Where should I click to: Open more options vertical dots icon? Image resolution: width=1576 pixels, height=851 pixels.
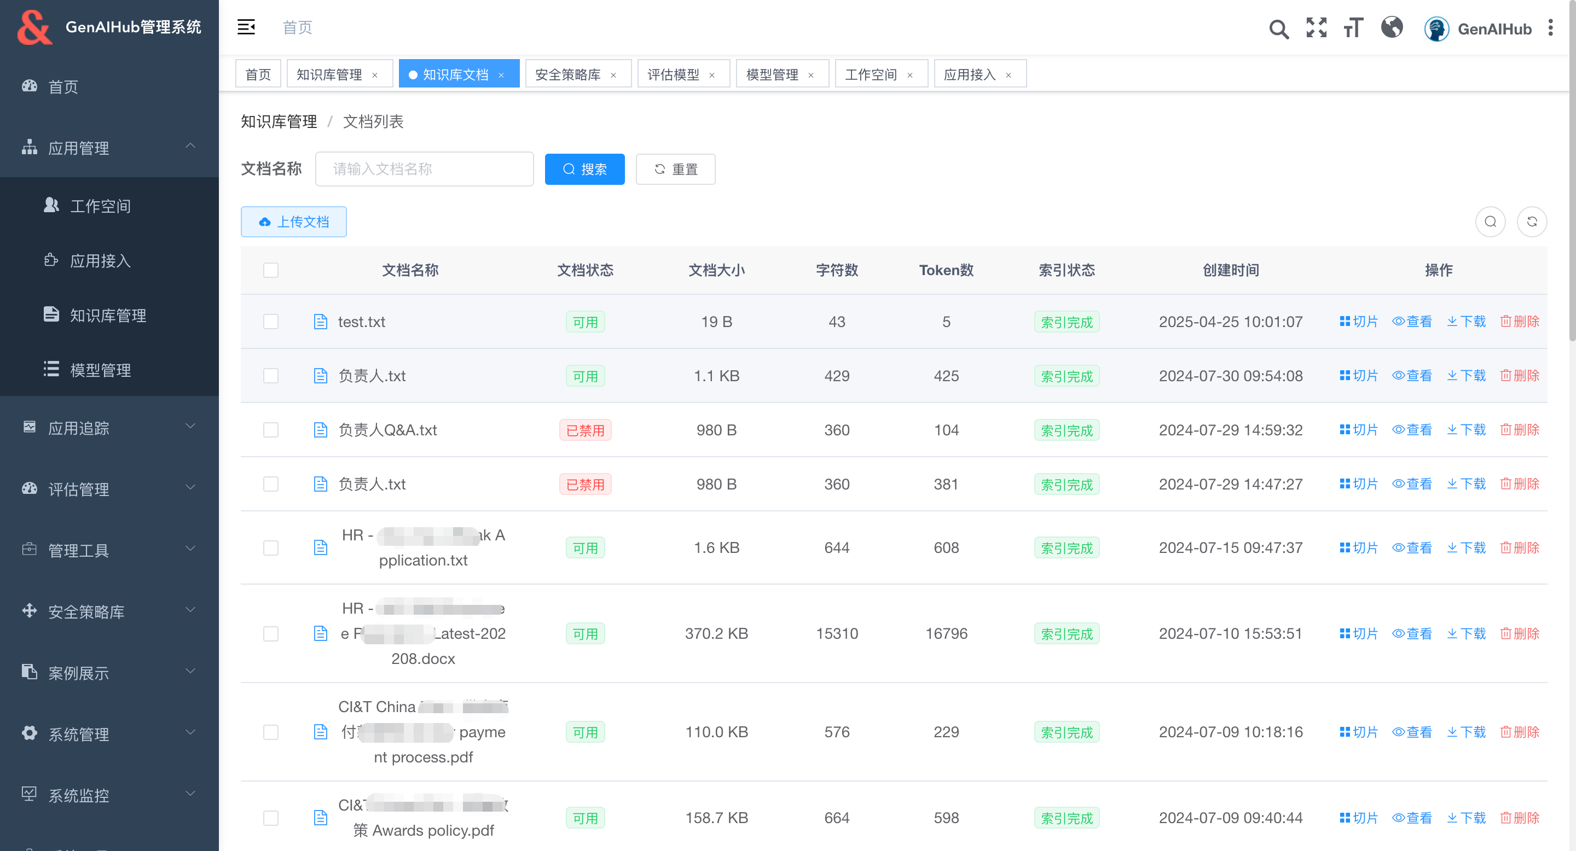tap(1550, 28)
